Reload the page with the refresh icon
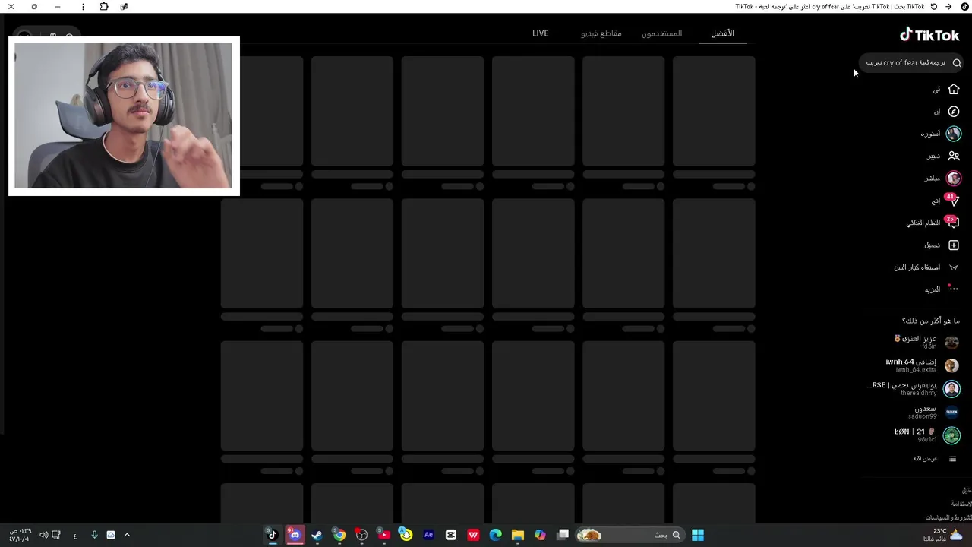Image resolution: width=972 pixels, height=547 pixels. click(934, 6)
